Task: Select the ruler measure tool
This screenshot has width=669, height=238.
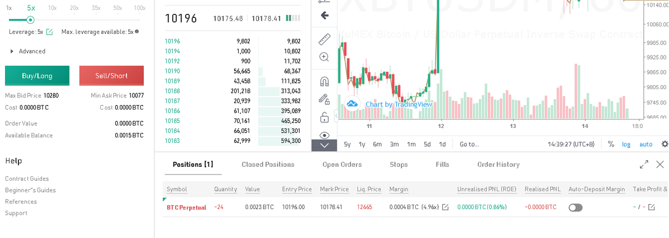Action: 324,39
